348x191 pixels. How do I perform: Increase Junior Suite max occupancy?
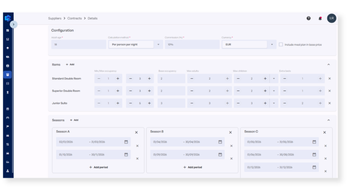pyautogui.click(x=149, y=103)
